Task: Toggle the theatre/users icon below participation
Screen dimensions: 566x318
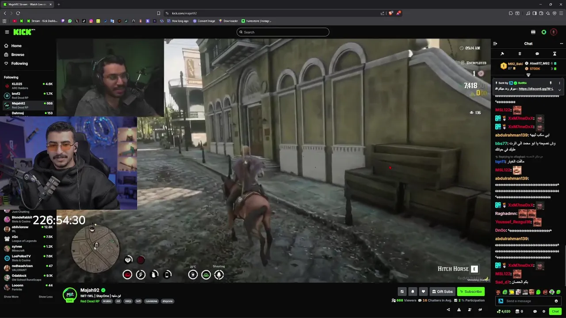Action: pyautogui.click(x=470, y=310)
